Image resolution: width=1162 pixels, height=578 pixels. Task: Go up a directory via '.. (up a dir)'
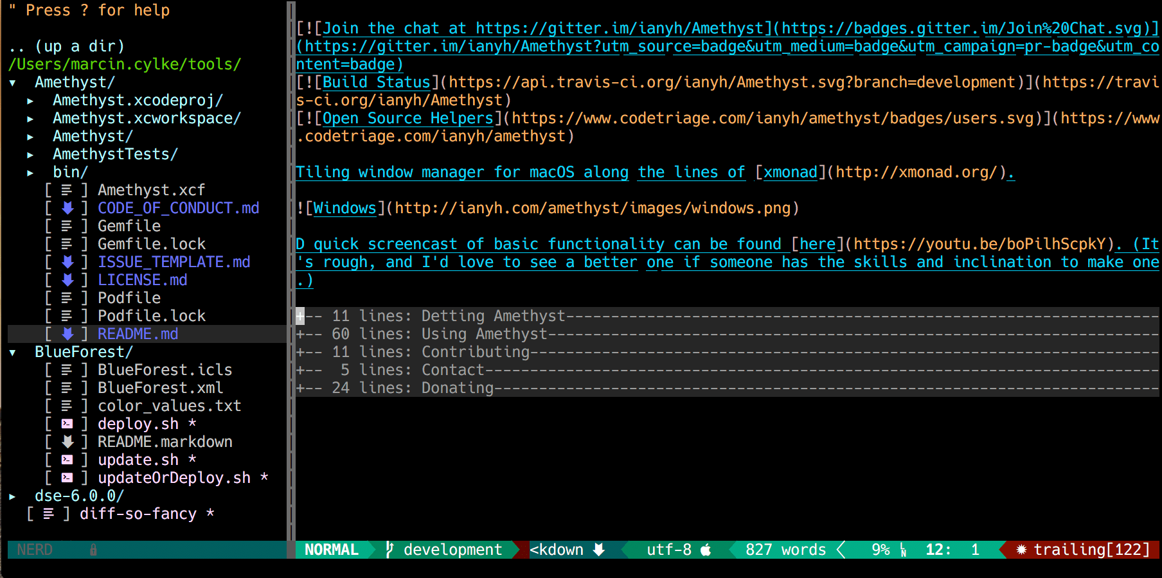(x=67, y=46)
